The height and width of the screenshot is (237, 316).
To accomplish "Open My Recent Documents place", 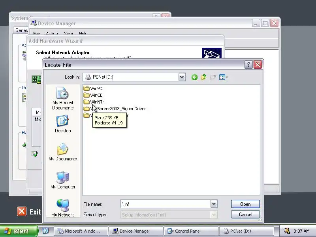I will 63,98.
